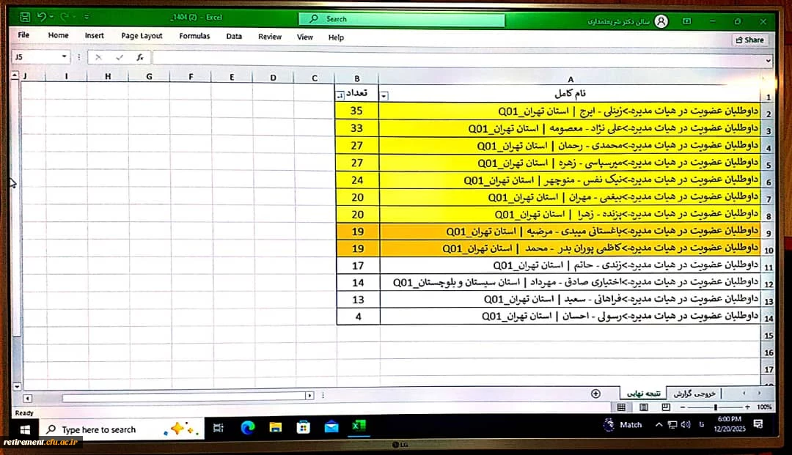Open the Ribbon Display Options icon

[x=688, y=21]
